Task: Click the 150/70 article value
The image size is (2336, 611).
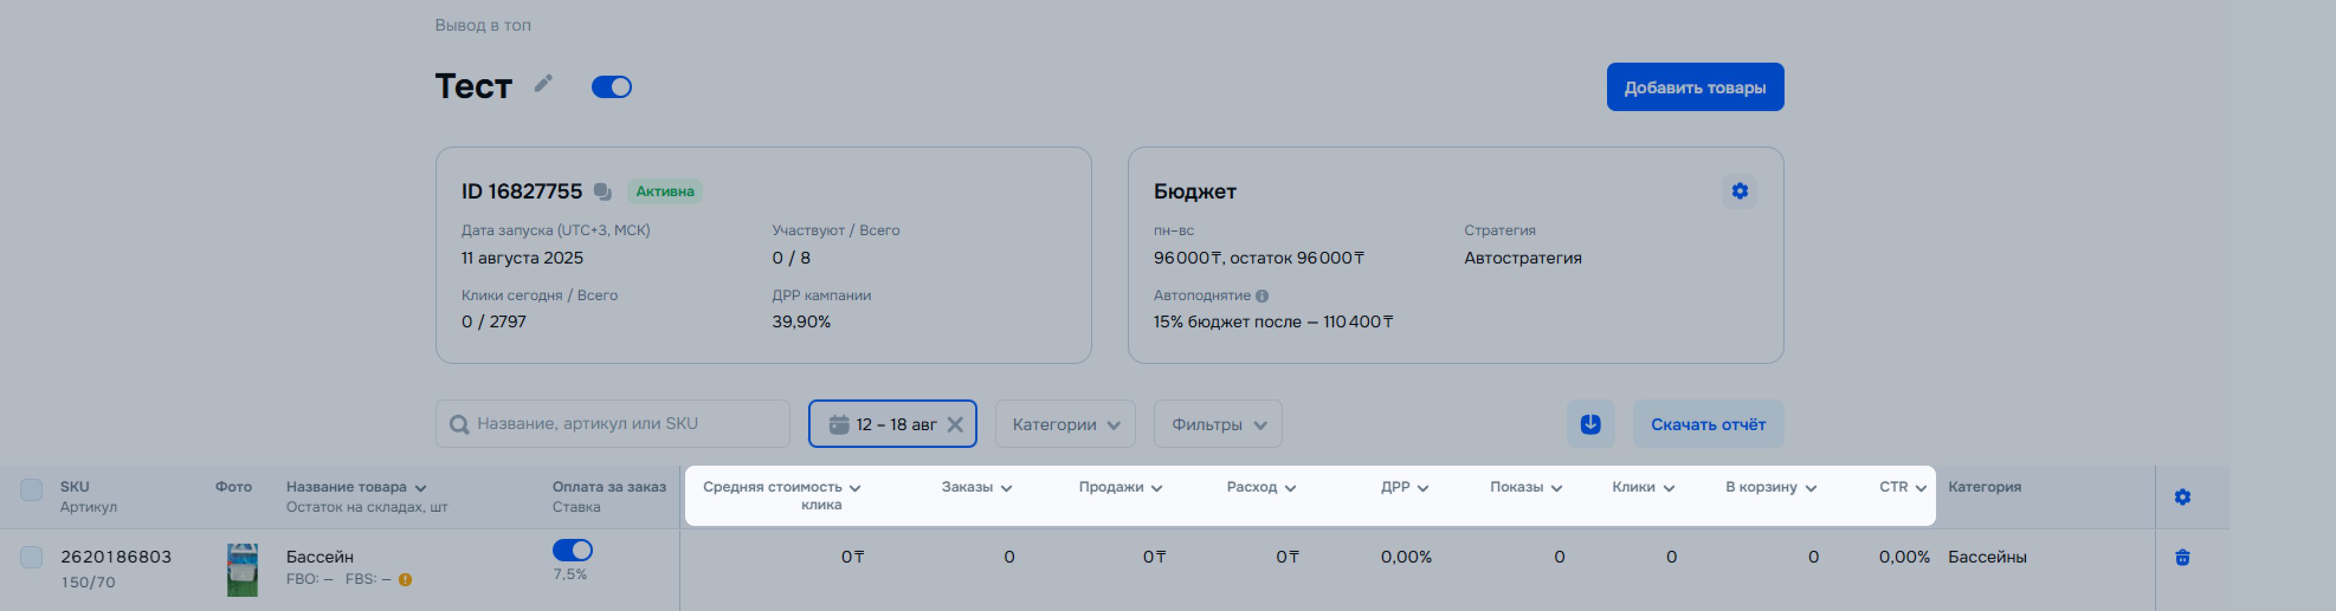Action: pyautogui.click(x=88, y=582)
